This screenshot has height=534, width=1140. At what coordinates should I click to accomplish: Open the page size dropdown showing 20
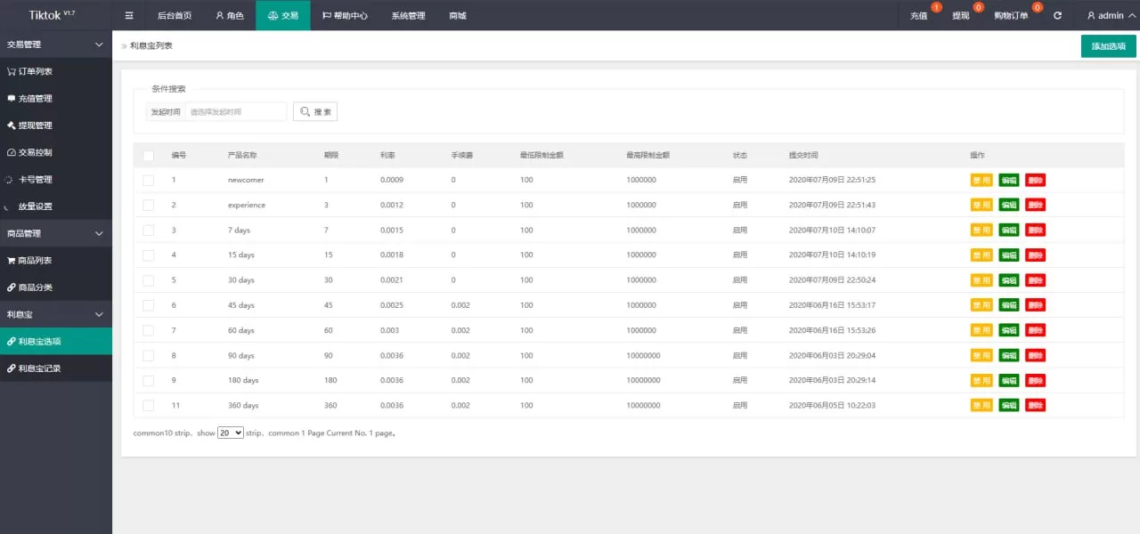[x=230, y=433]
